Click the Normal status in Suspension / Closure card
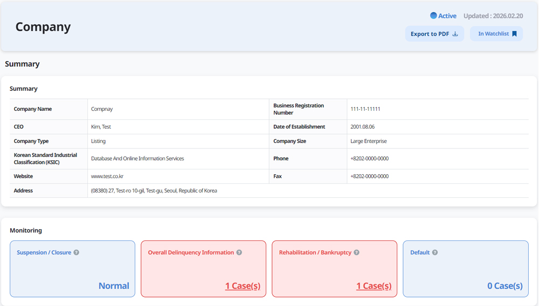The width and height of the screenshot is (539, 306). [x=114, y=286]
